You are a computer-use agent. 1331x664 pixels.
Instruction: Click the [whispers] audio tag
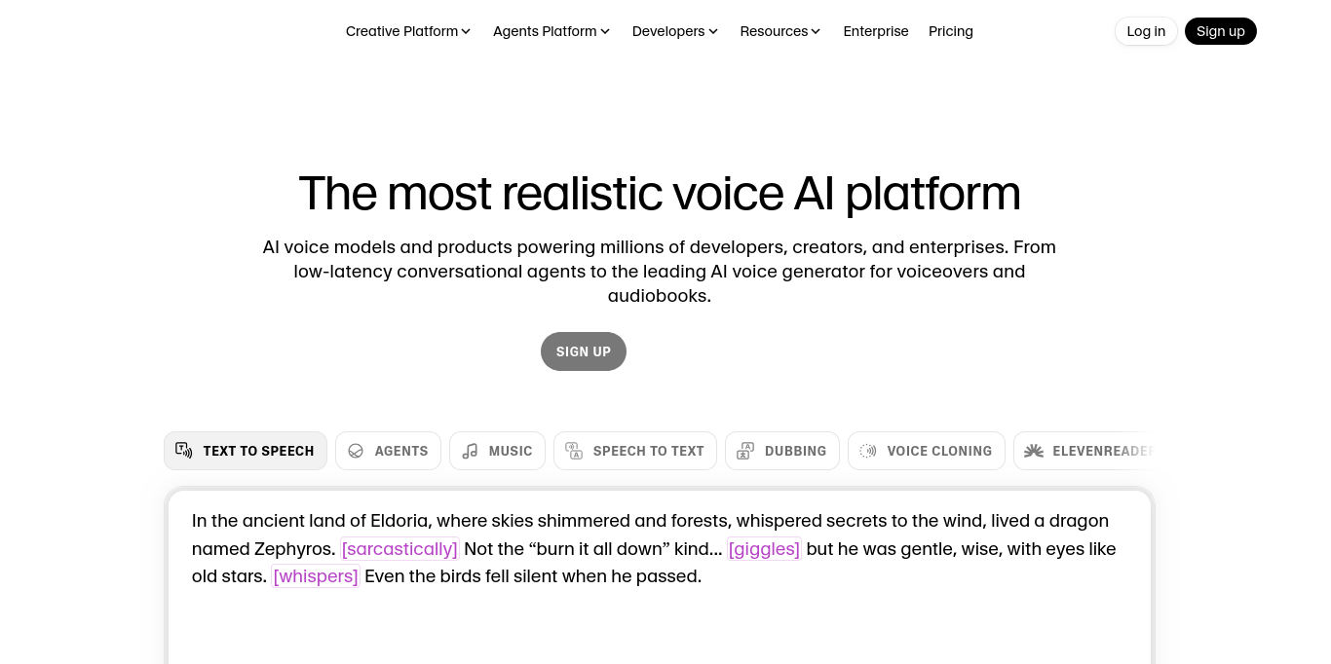click(x=315, y=575)
